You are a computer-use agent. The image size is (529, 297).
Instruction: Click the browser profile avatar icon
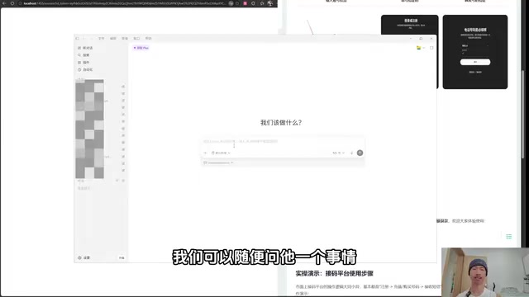coord(270,3)
